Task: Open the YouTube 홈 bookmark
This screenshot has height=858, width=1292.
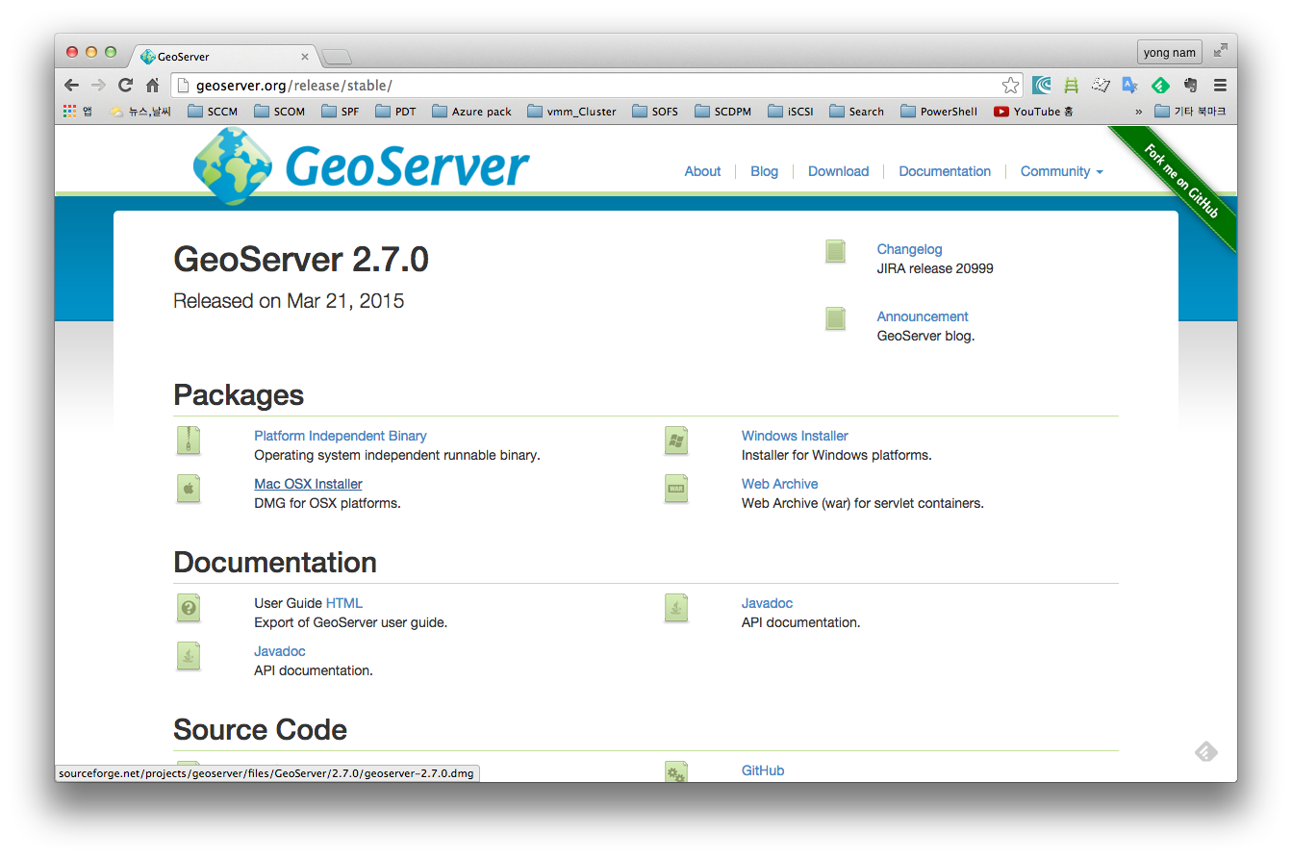Action: (1033, 112)
